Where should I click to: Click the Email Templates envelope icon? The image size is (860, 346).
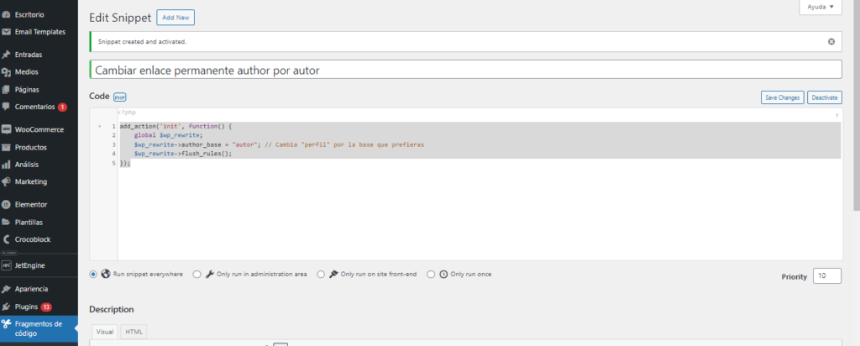(x=6, y=33)
